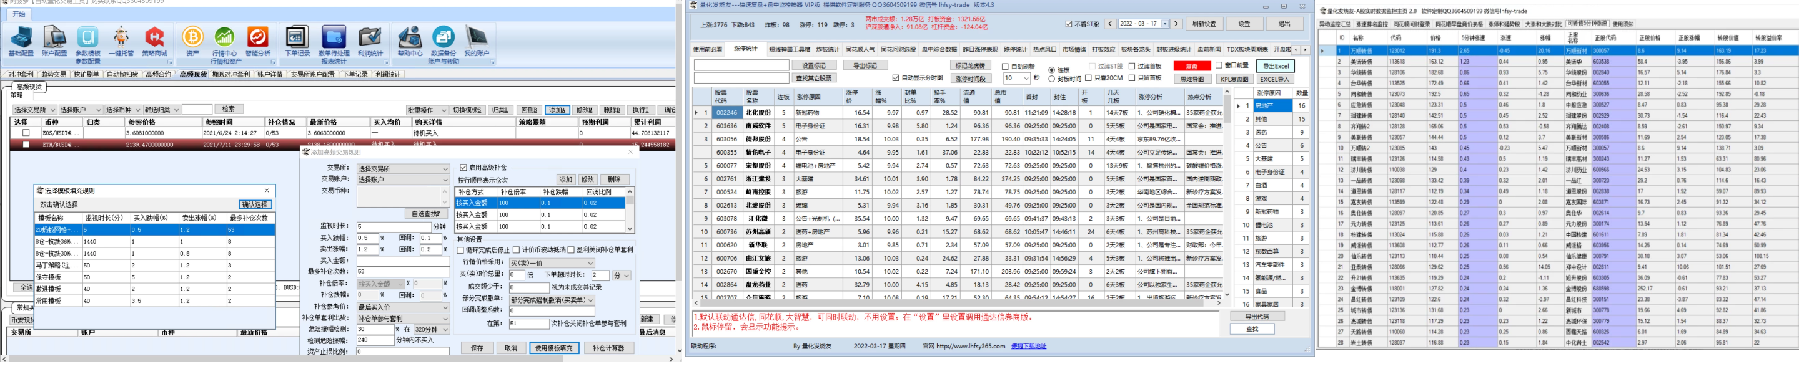
Task: Open 账户配置 ribbon icon
Action: (x=54, y=42)
